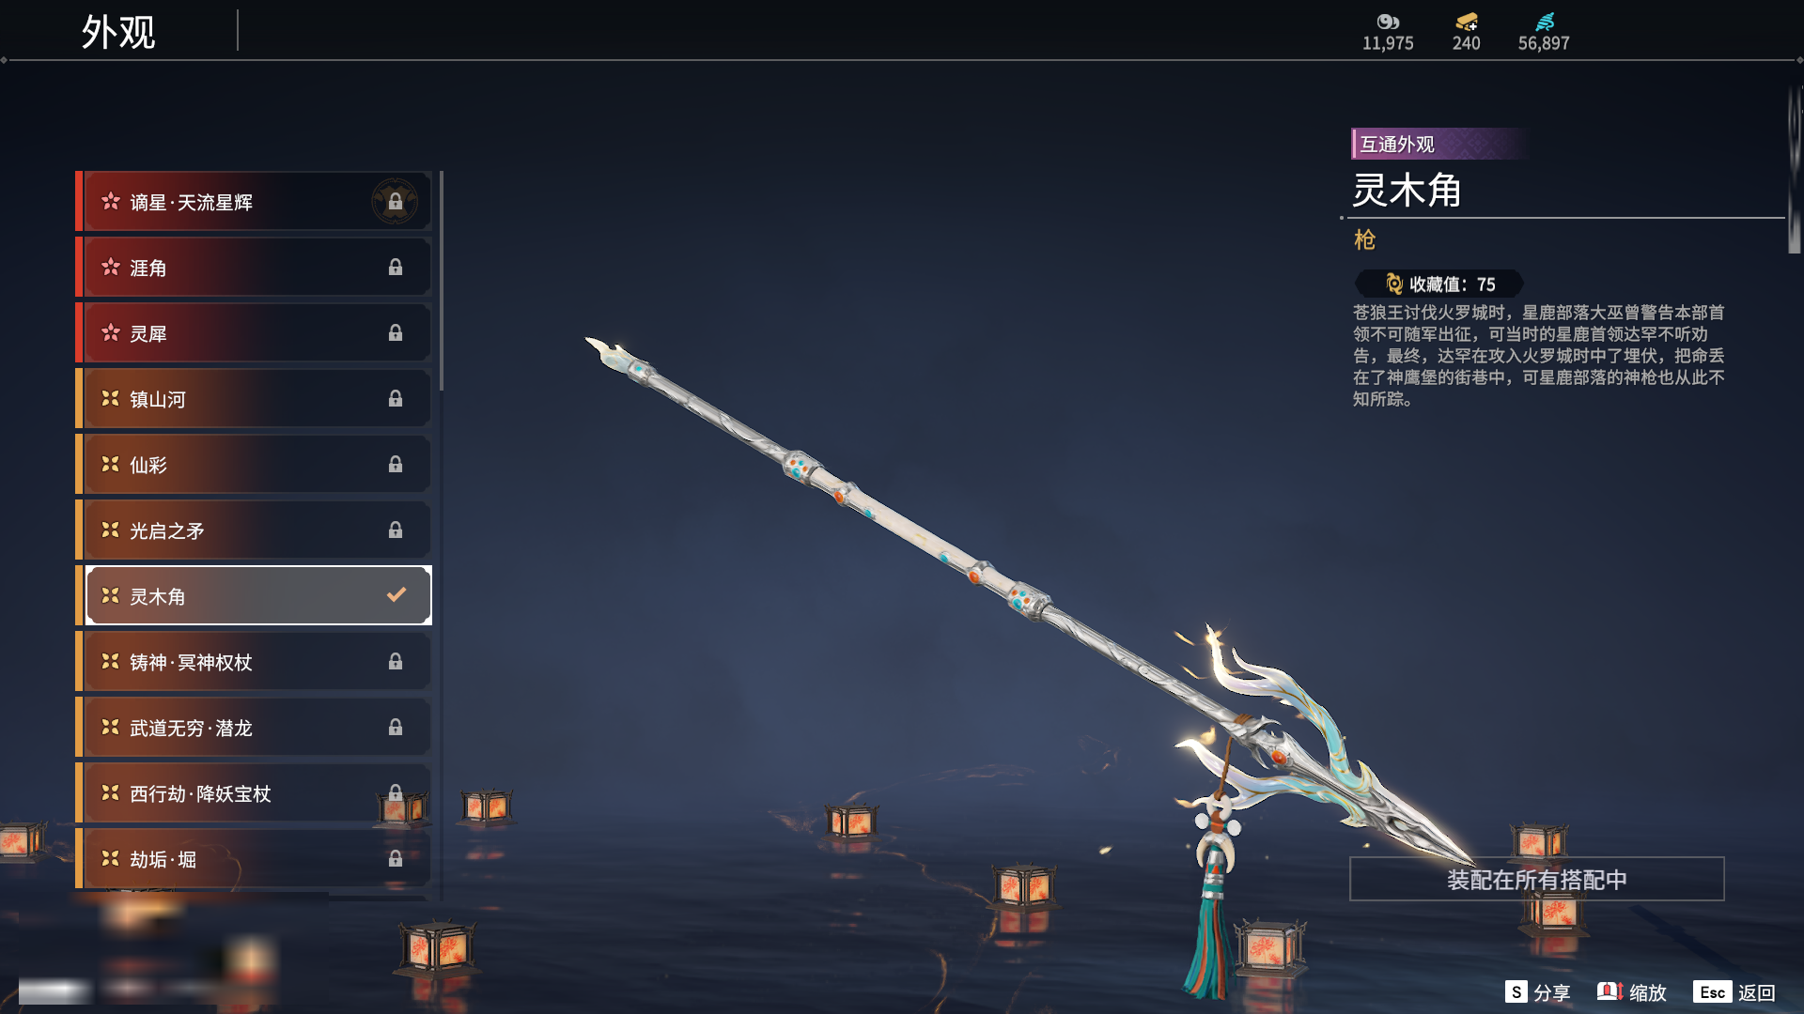Click the appearance list scrollbar

pos(441,282)
